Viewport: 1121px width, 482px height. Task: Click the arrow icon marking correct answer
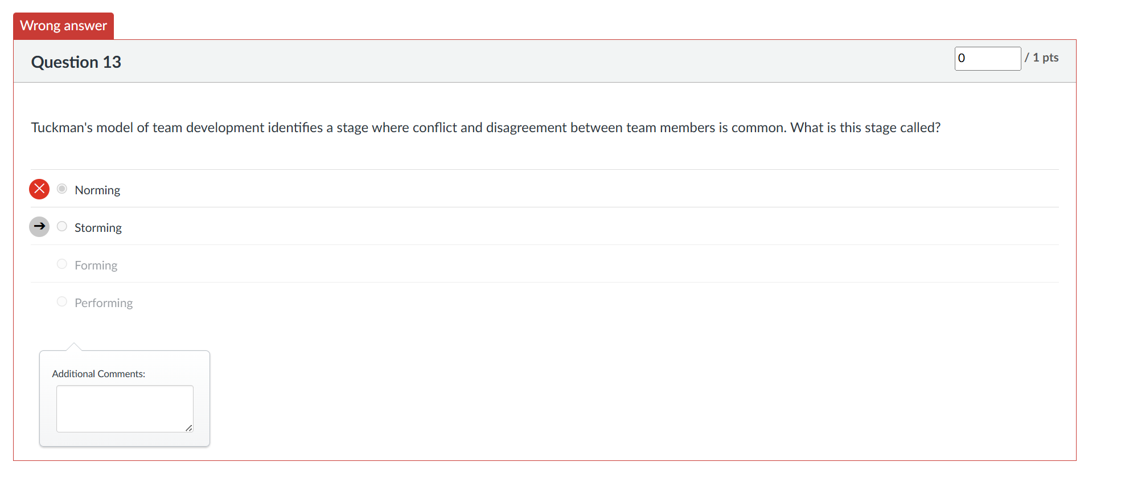(x=39, y=227)
